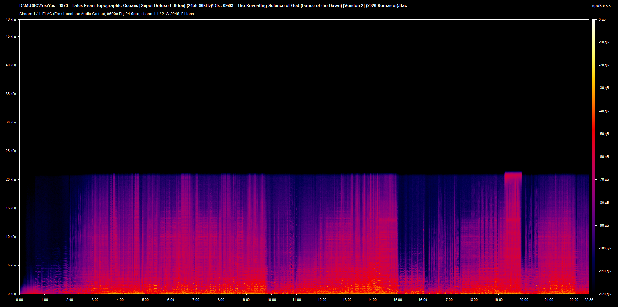
Task: Click the 7:00 time axis label
Action: [196, 300]
